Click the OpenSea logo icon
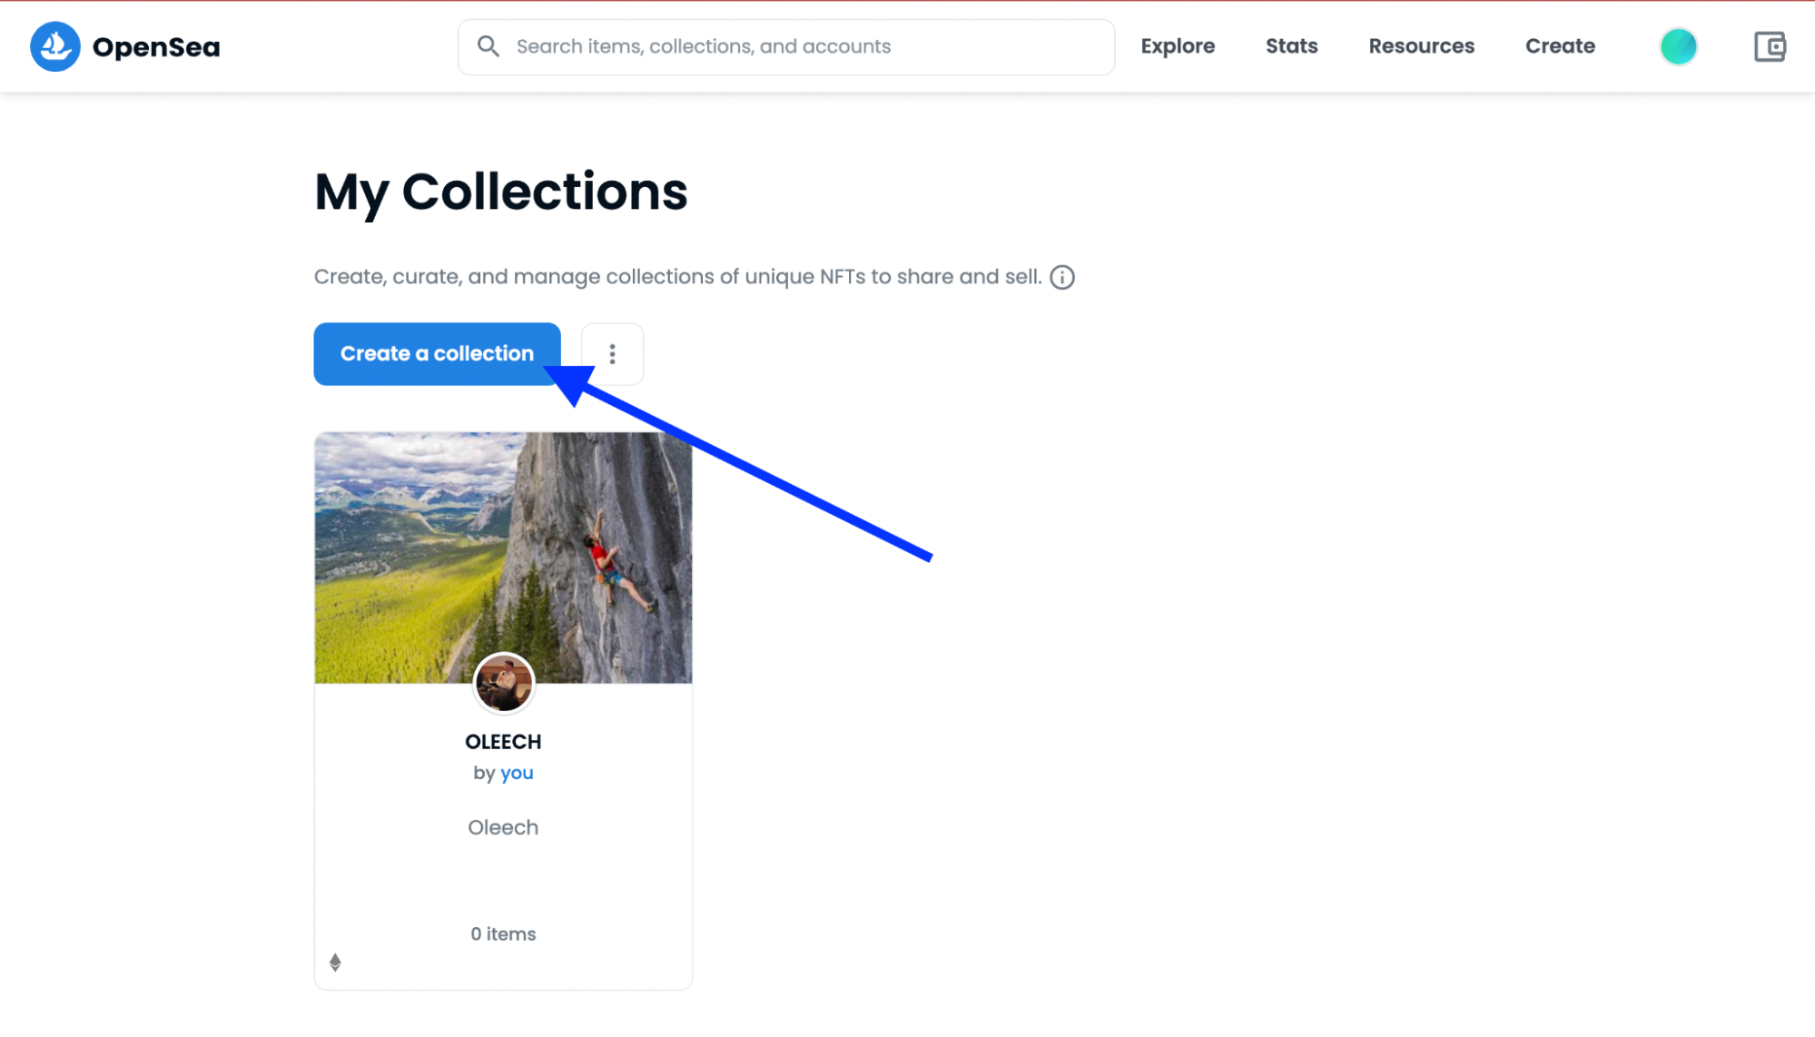 click(54, 46)
